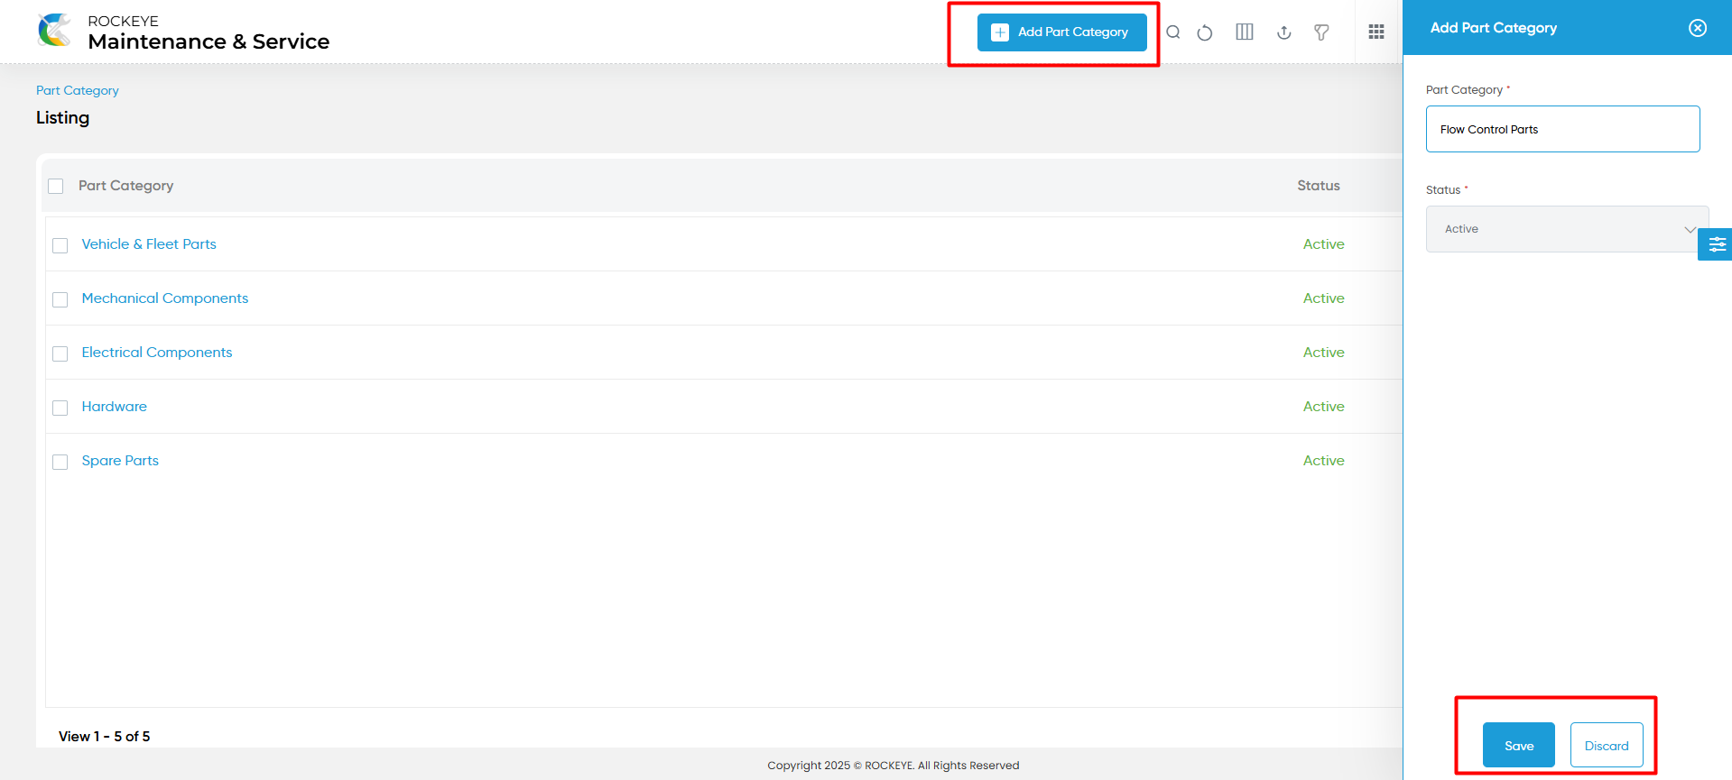
Task: Click the Part Category name input field
Action: coord(1562,129)
